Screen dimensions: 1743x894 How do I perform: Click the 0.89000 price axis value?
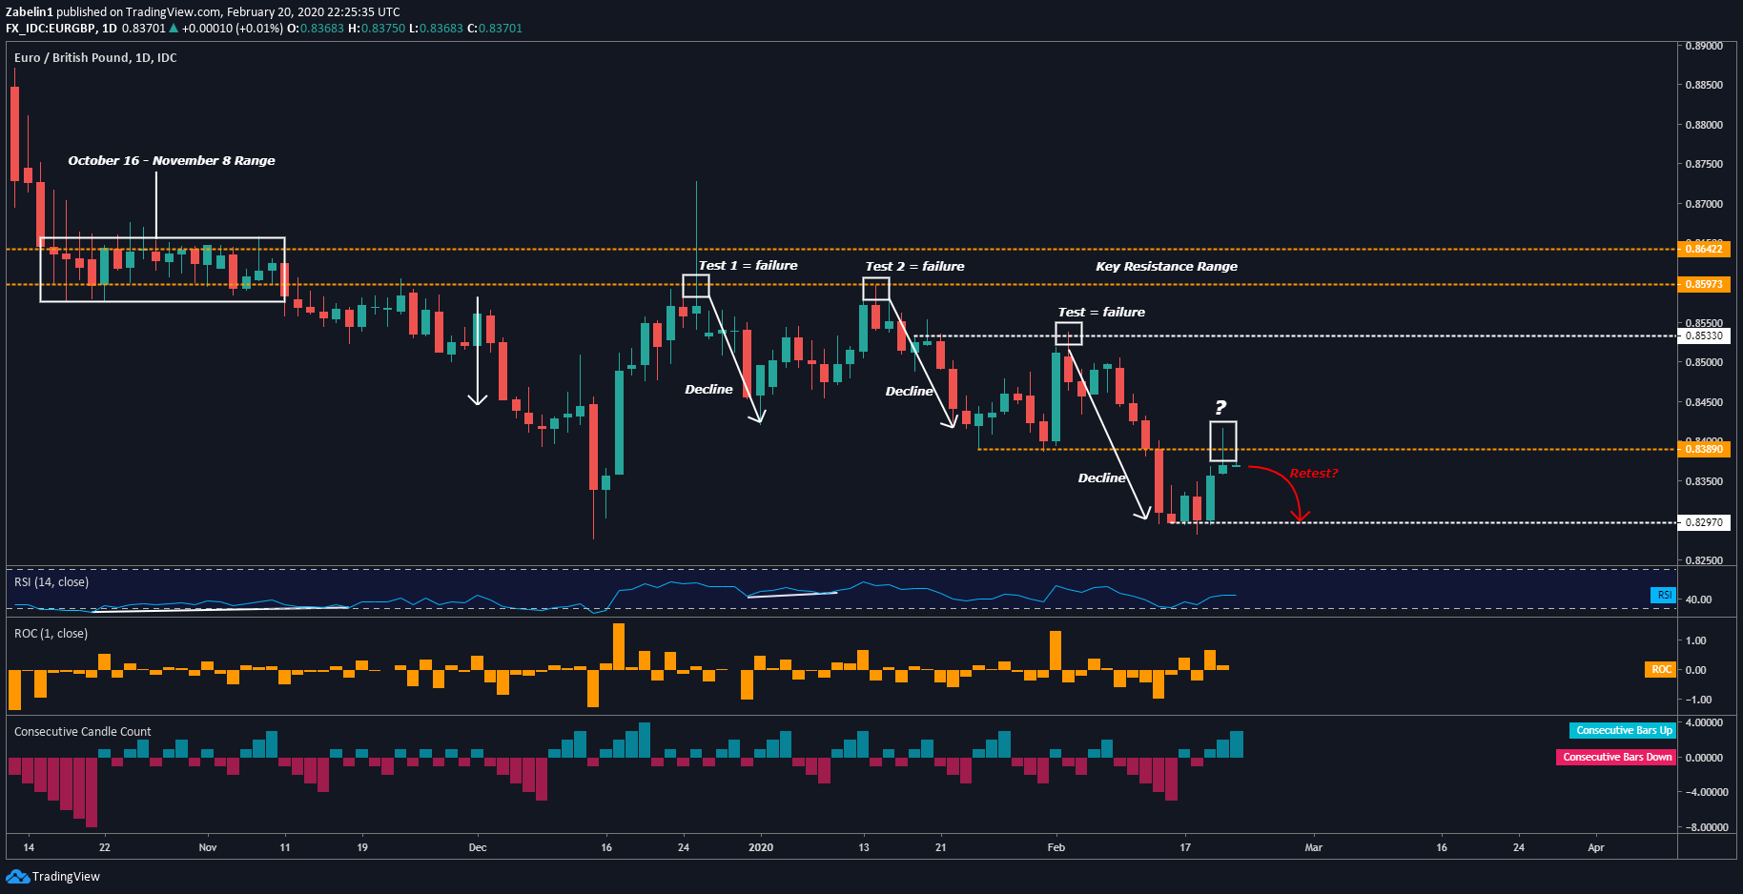click(1704, 46)
